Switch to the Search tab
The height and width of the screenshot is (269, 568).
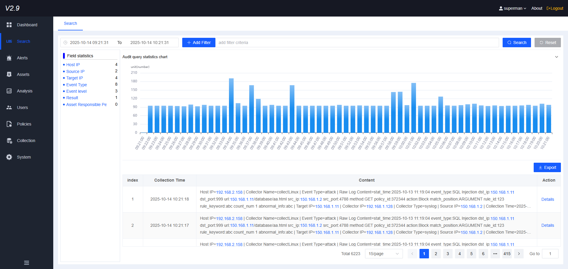(70, 23)
